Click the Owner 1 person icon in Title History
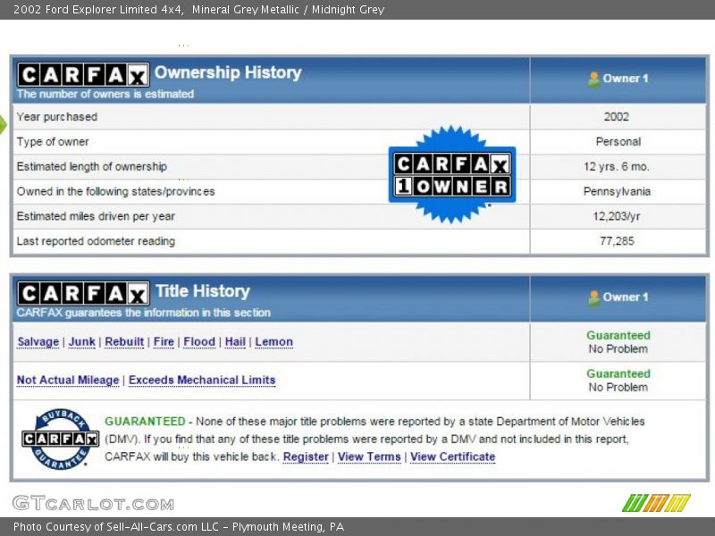Image resolution: width=715 pixels, height=536 pixels. [593, 298]
